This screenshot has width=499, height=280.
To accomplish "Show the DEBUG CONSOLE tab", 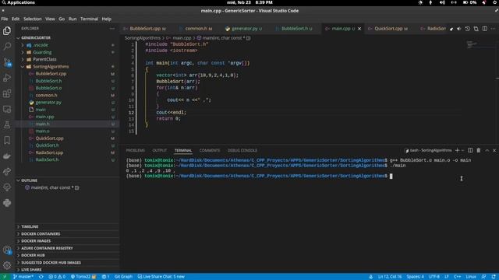I will pos(242,150).
